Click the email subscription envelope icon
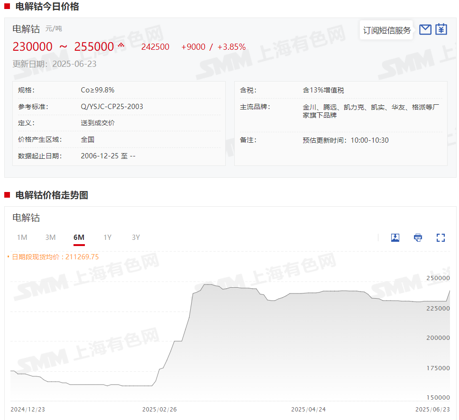The height and width of the screenshot is (420, 459). click(x=425, y=29)
